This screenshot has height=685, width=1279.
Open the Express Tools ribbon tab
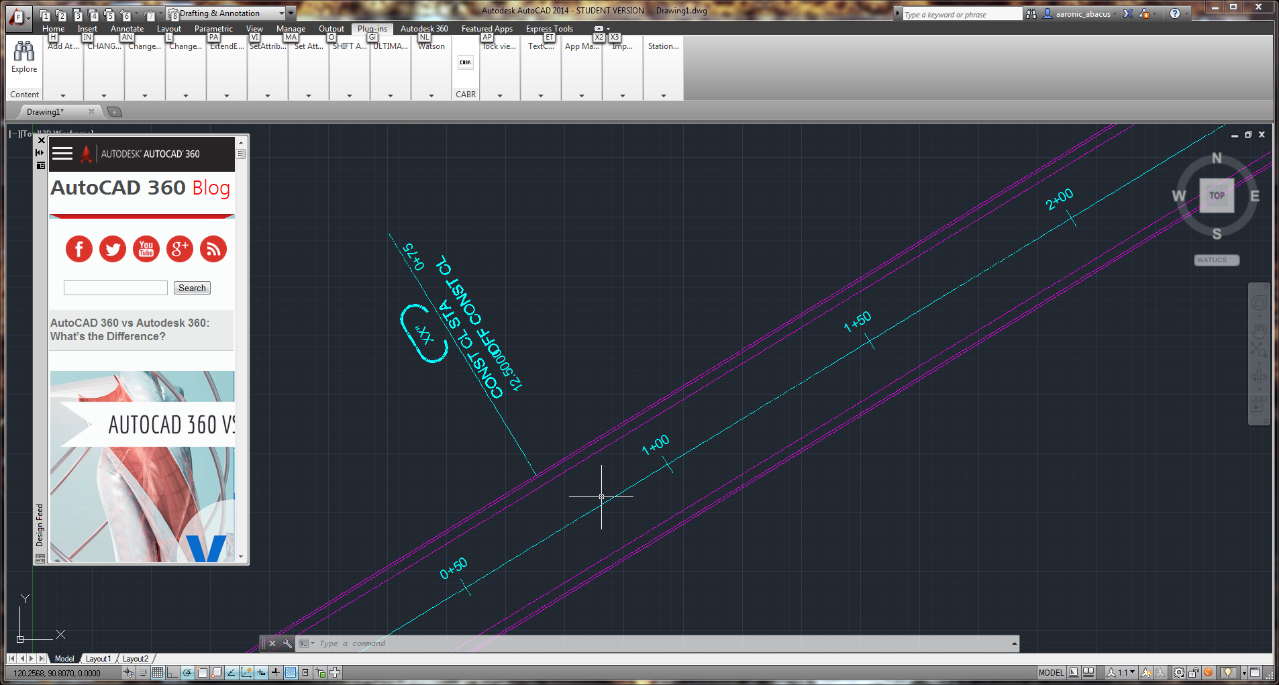tap(549, 29)
